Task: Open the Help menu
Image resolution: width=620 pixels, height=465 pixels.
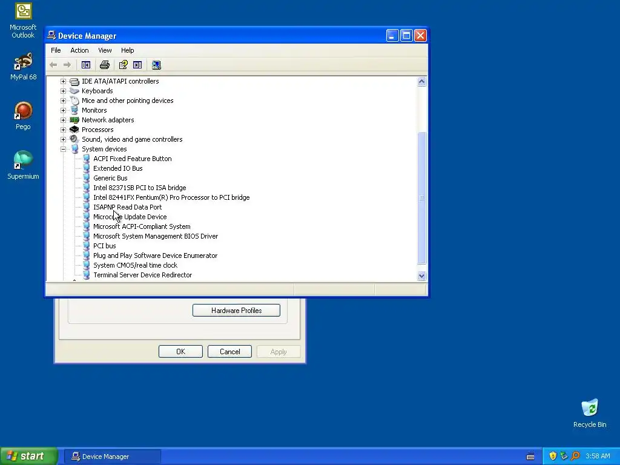Action: pos(127,50)
